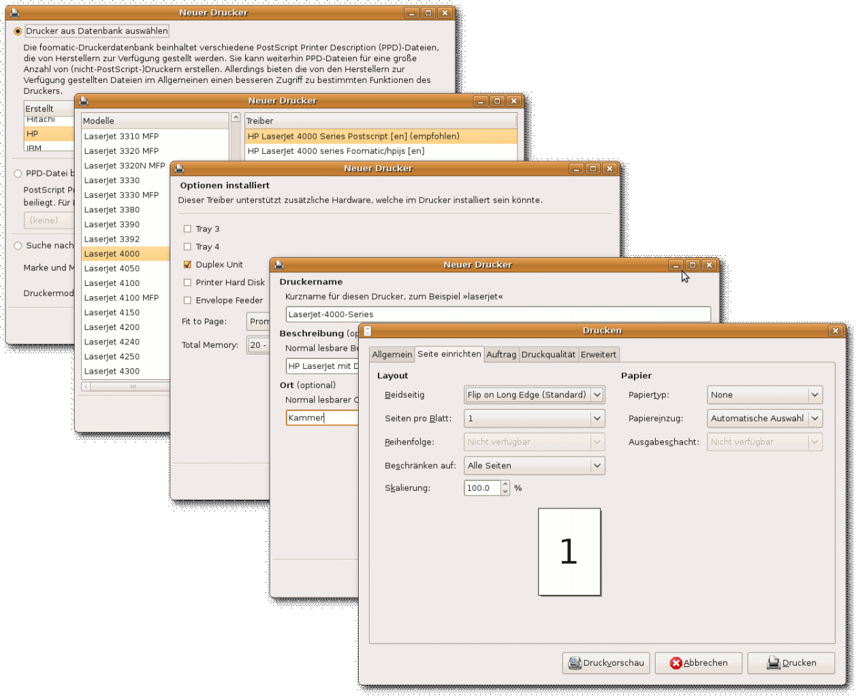Viewport: 858px width, 697px height.
Task: Click the scroll up arrow of the models list
Action: click(236, 118)
